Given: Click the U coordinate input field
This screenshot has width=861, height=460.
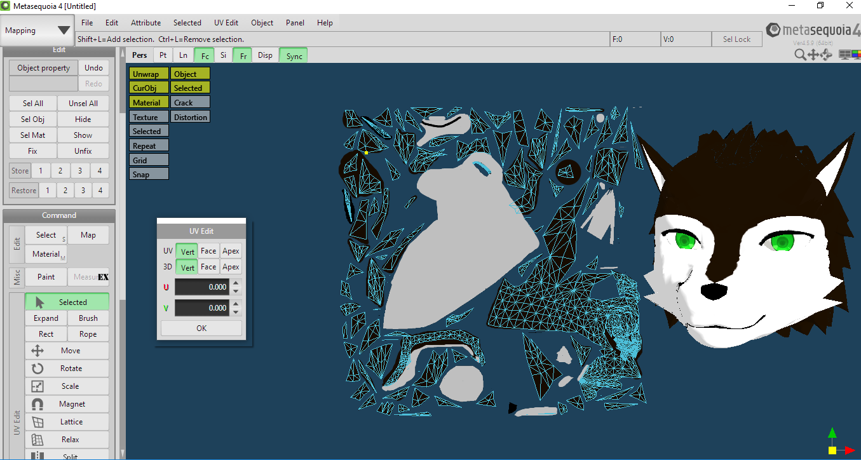Looking at the screenshot, I should (x=201, y=287).
